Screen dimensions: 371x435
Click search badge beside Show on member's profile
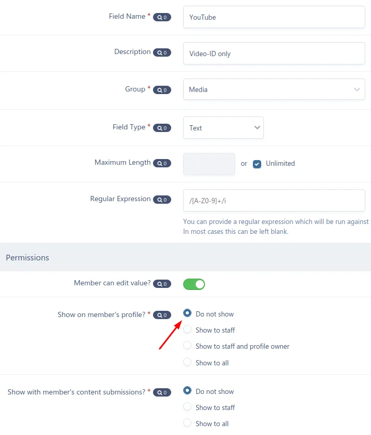coord(162,315)
